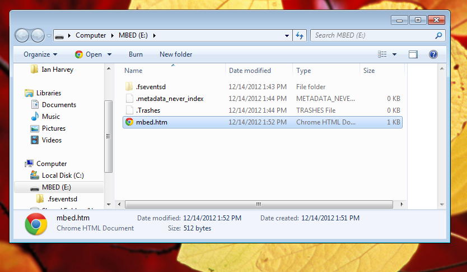Show the preview pane
The height and width of the screenshot is (272, 467).
tap(413, 54)
